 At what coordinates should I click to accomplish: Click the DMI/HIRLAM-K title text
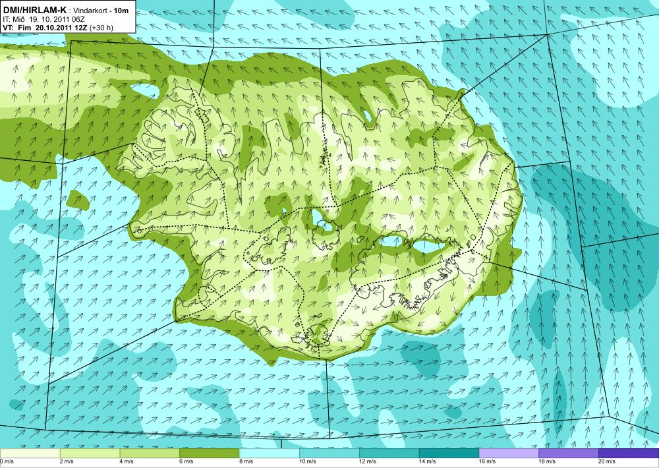(x=34, y=11)
